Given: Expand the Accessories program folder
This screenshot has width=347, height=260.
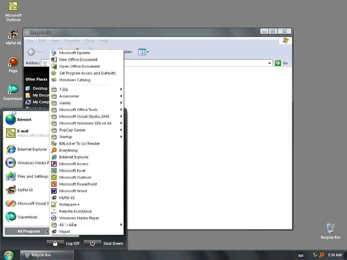Looking at the screenshot, I should [86, 96].
